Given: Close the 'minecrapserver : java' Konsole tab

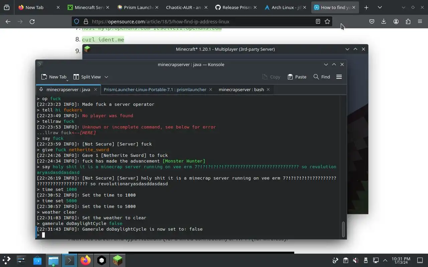Looking at the screenshot, I should [x=96, y=89].
